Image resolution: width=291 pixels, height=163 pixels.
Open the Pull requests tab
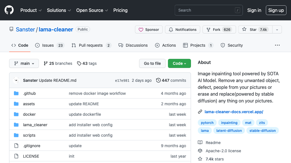pyautogui.click(x=91, y=45)
